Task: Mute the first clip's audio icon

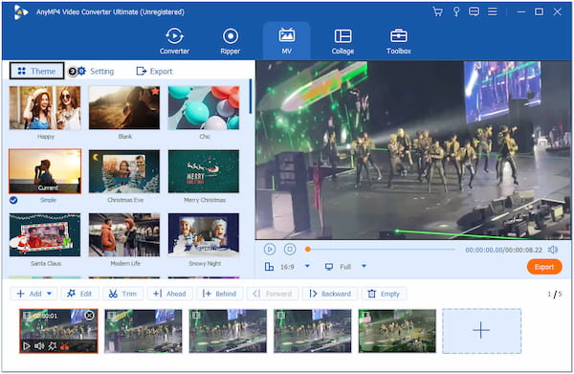Action: click(39, 346)
